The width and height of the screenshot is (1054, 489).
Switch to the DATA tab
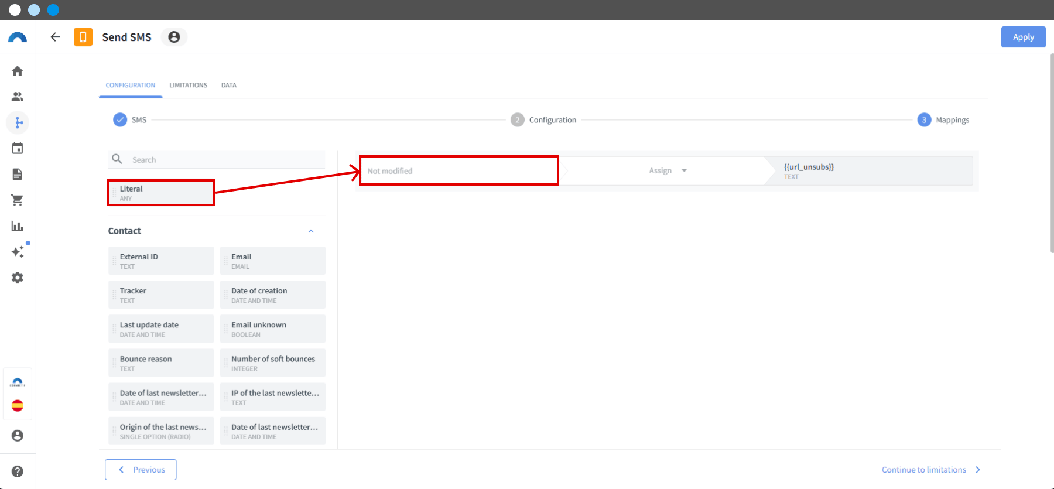[x=229, y=86]
